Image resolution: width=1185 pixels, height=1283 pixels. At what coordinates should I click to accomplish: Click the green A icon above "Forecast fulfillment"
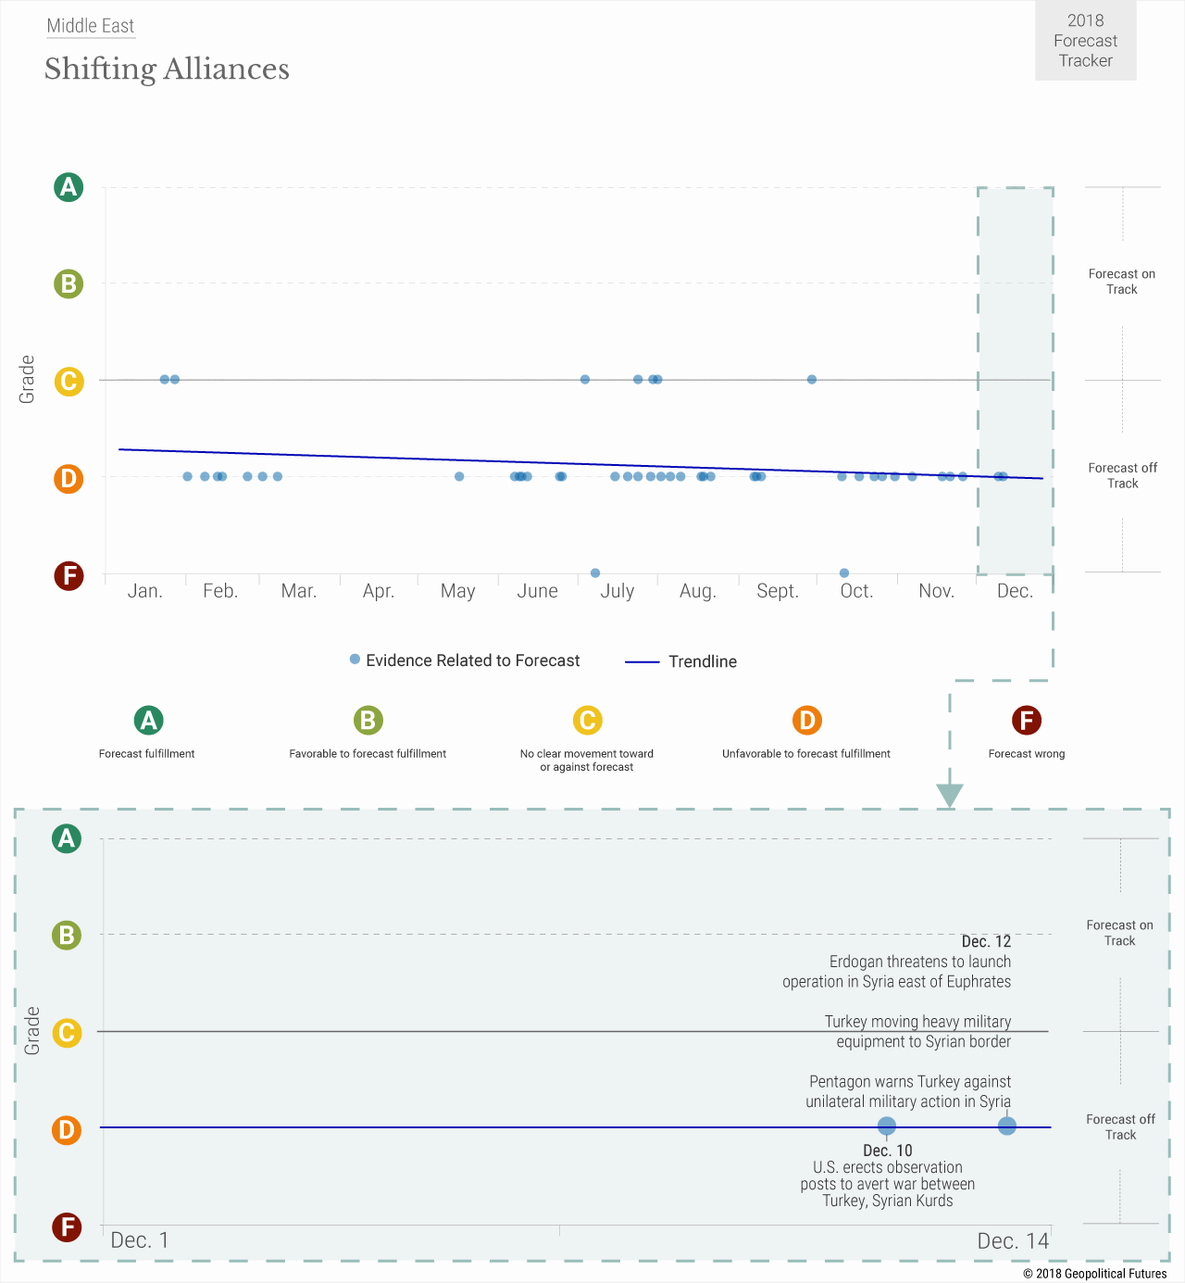coord(148,720)
